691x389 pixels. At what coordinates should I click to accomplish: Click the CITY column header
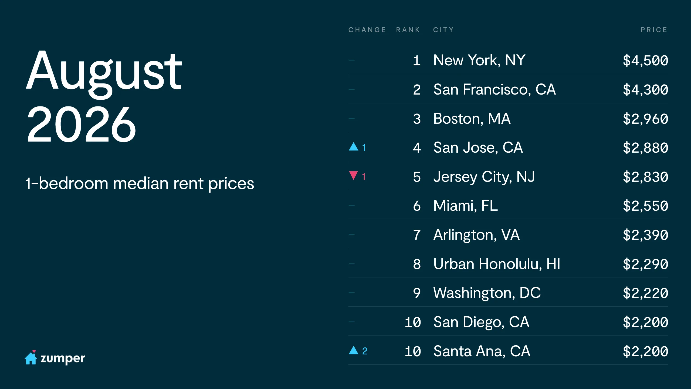(x=443, y=30)
